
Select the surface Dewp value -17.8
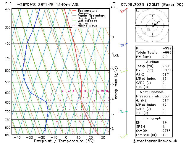[x=167, y=70]
